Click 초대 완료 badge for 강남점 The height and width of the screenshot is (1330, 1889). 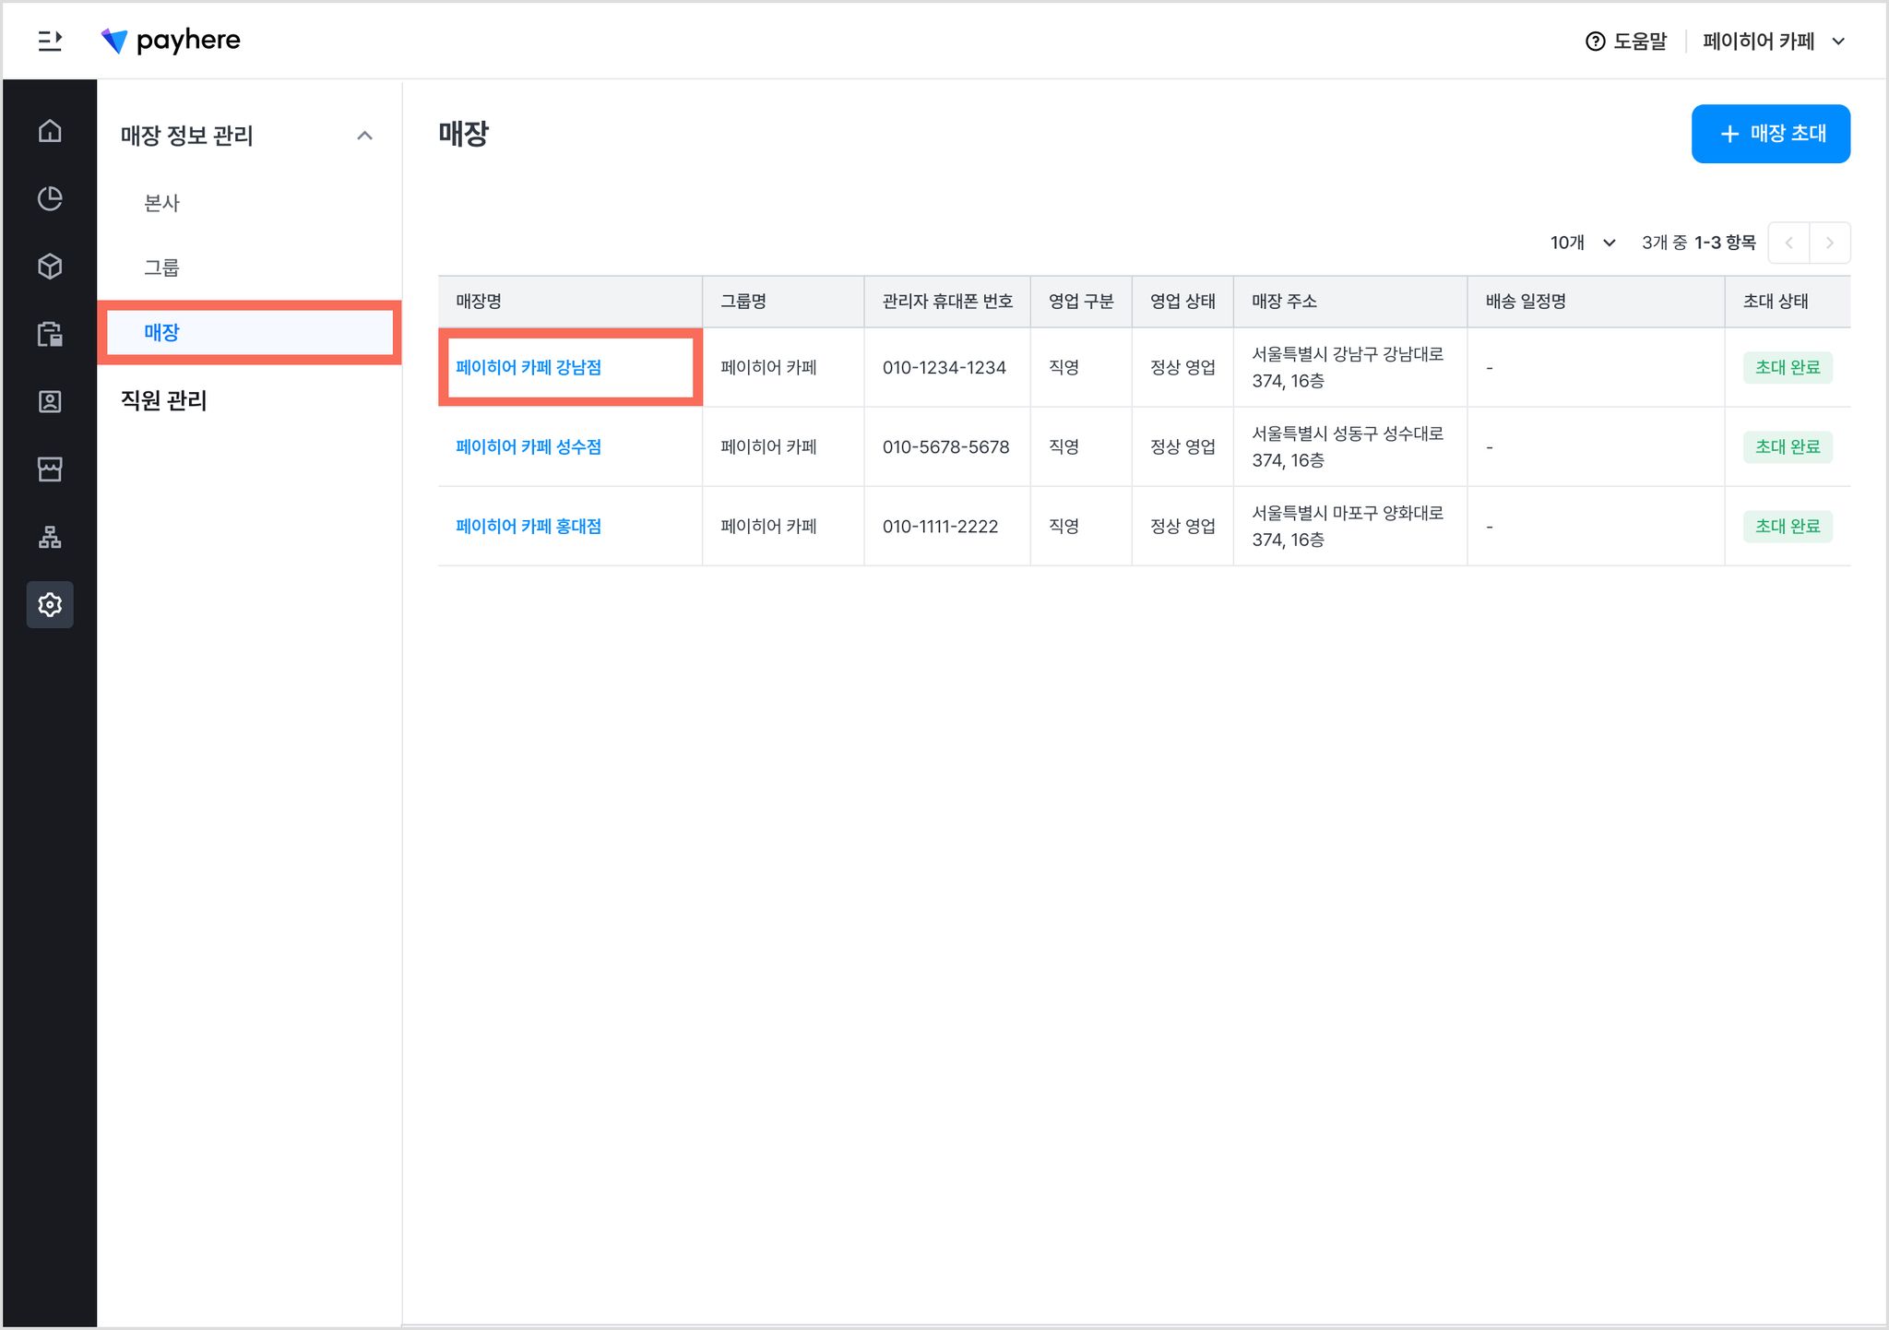pyautogui.click(x=1788, y=367)
